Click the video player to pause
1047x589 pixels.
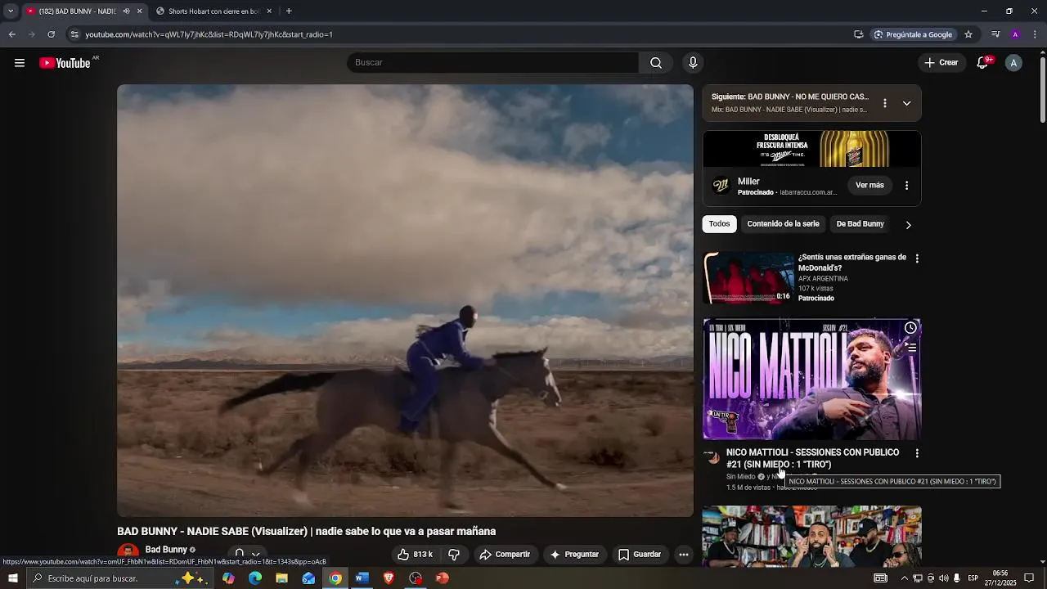click(x=405, y=300)
